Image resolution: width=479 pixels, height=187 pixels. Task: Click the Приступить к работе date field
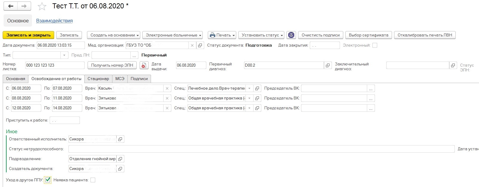tap(65, 120)
